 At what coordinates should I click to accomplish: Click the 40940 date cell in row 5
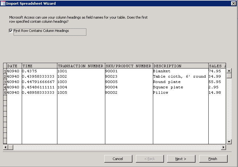pos(14,92)
